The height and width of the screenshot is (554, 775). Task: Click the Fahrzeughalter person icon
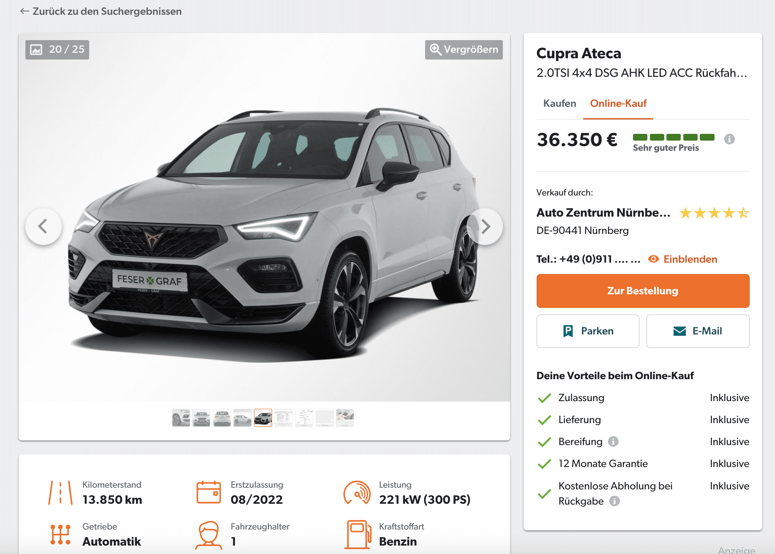(x=209, y=535)
